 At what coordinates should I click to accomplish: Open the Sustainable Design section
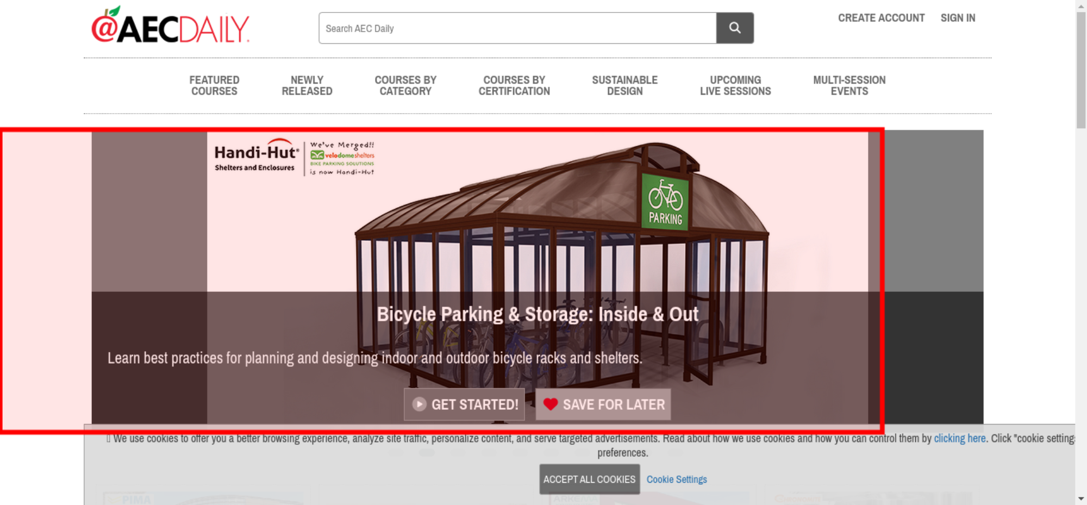coord(624,85)
